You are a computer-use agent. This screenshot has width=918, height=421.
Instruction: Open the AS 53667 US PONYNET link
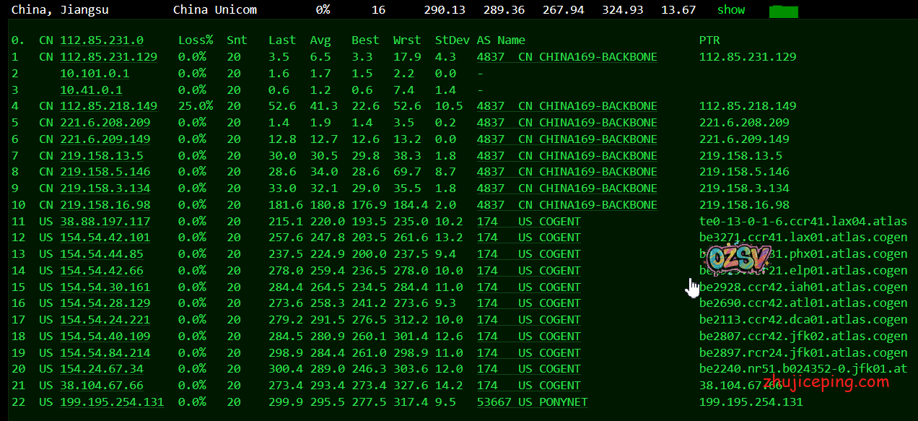pyautogui.click(x=532, y=402)
